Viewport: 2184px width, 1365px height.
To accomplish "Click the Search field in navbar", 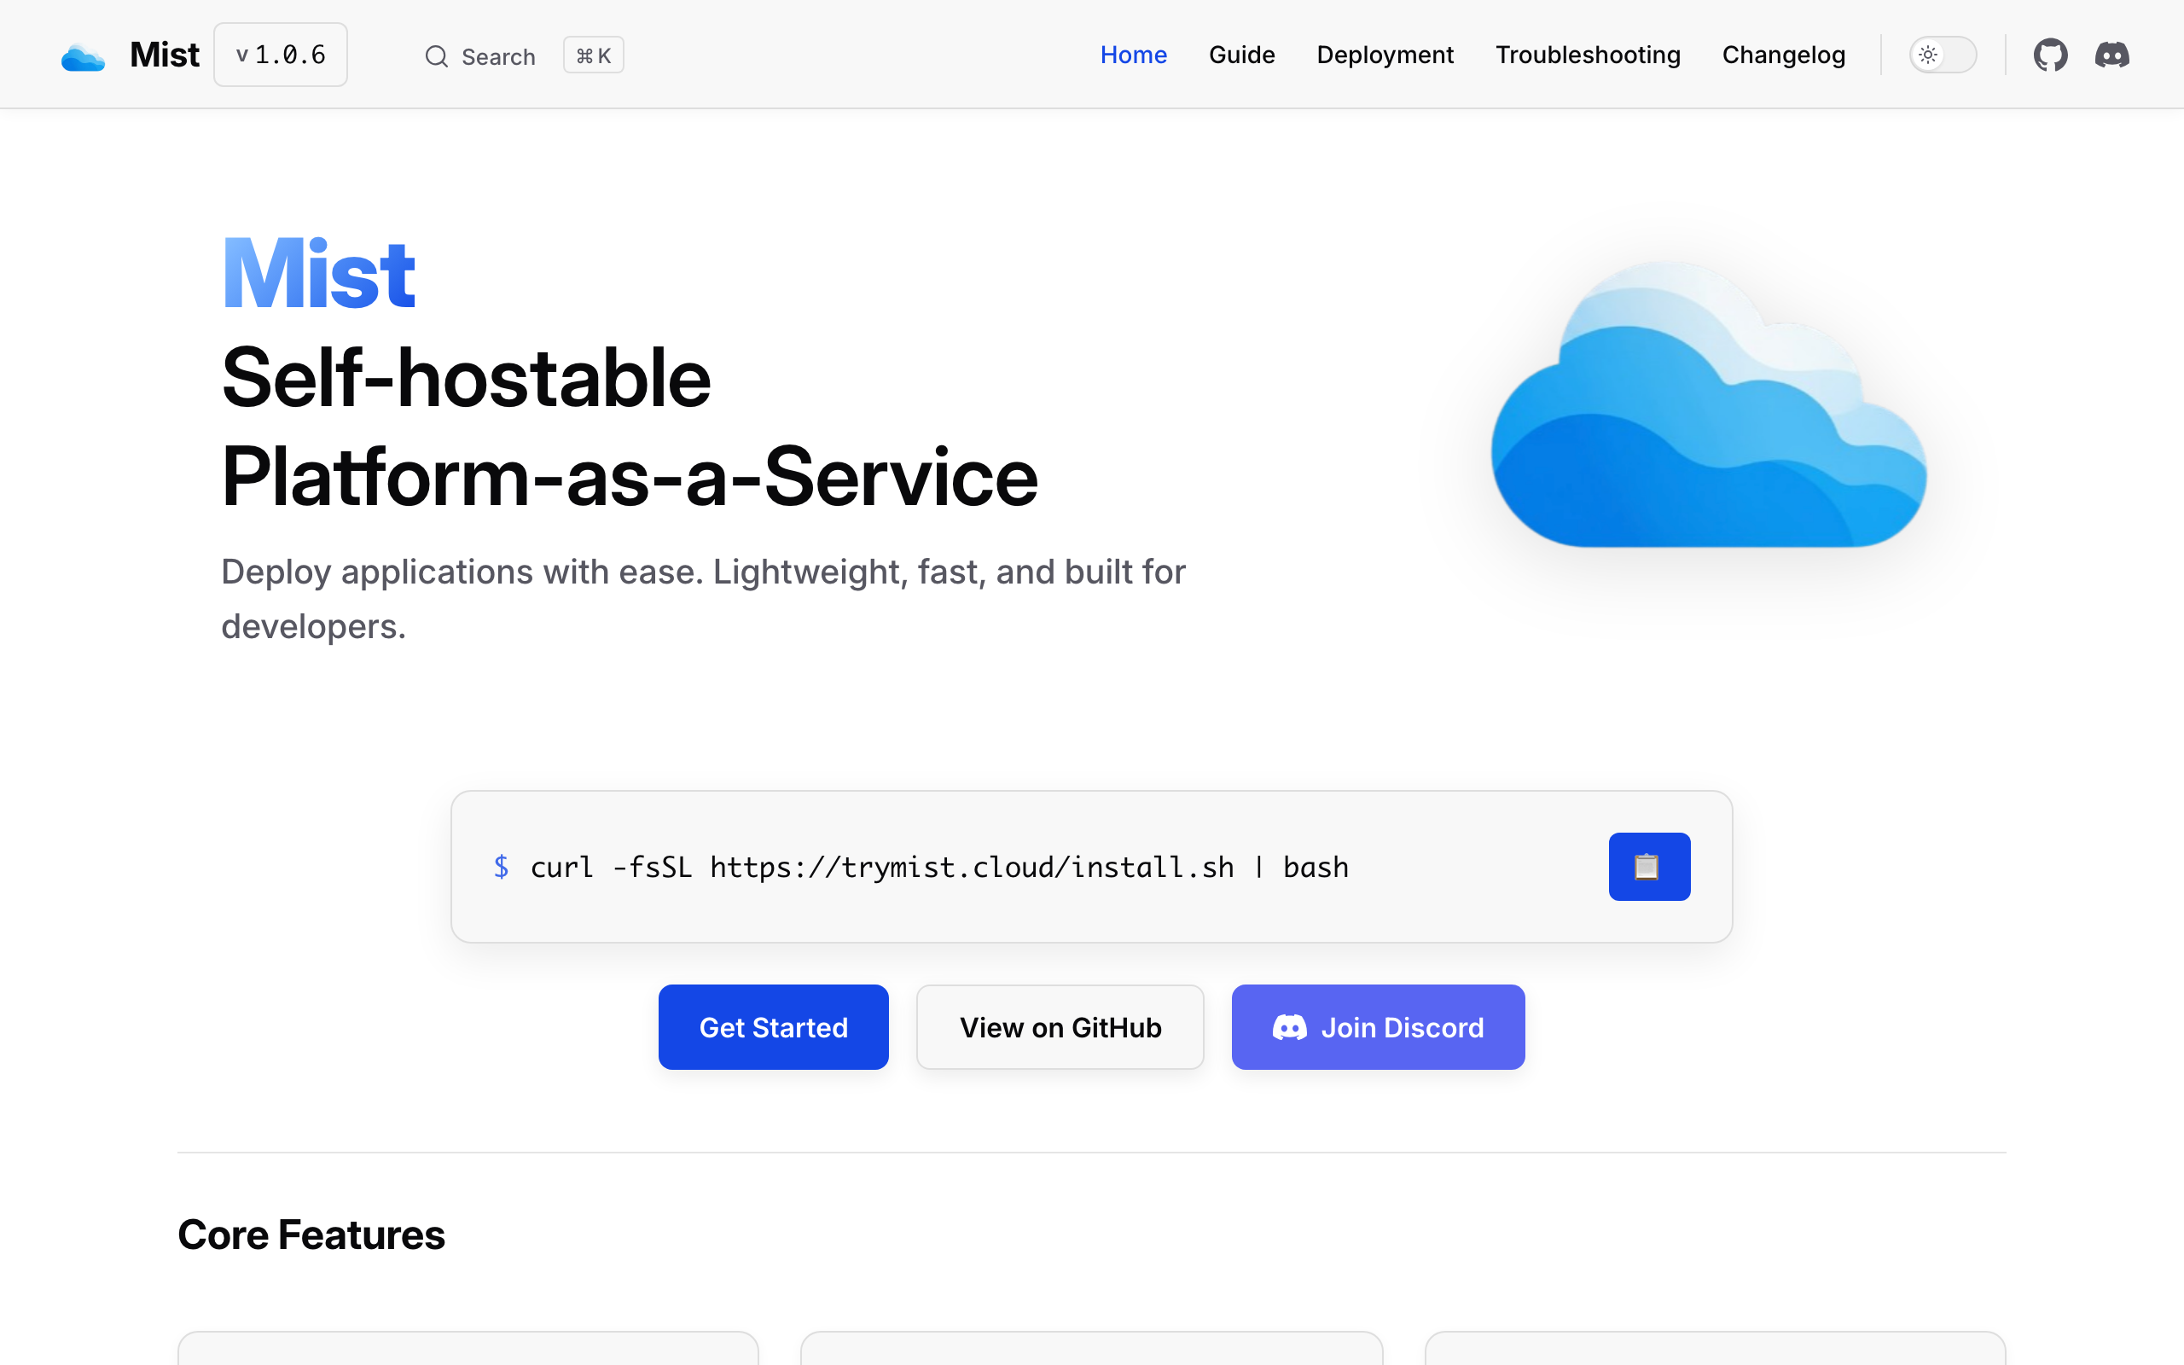I will [498, 56].
